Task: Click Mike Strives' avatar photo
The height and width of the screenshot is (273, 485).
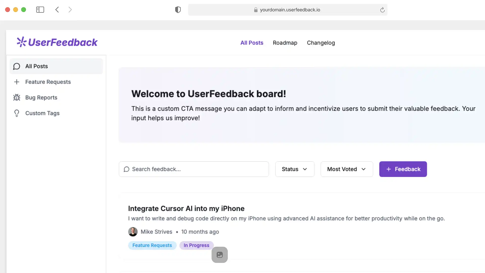Action: tap(133, 232)
